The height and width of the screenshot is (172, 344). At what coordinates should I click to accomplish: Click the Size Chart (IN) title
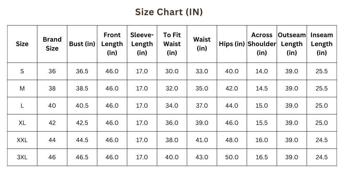click(x=169, y=12)
